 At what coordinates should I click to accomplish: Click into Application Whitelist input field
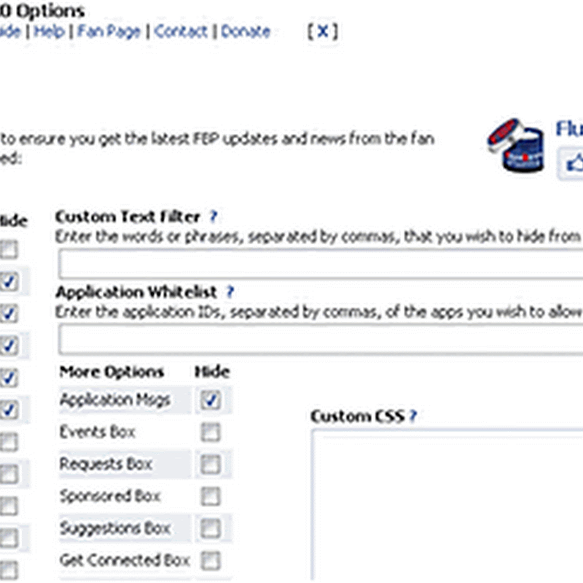[x=321, y=339]
